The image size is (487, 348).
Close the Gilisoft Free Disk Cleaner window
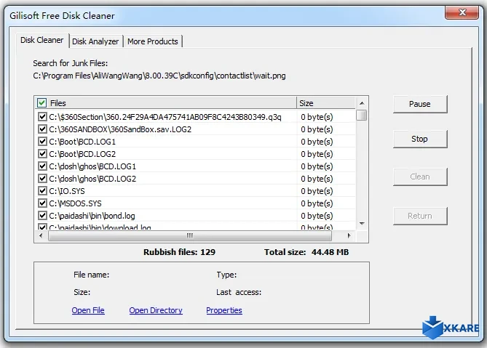point(462,12)
